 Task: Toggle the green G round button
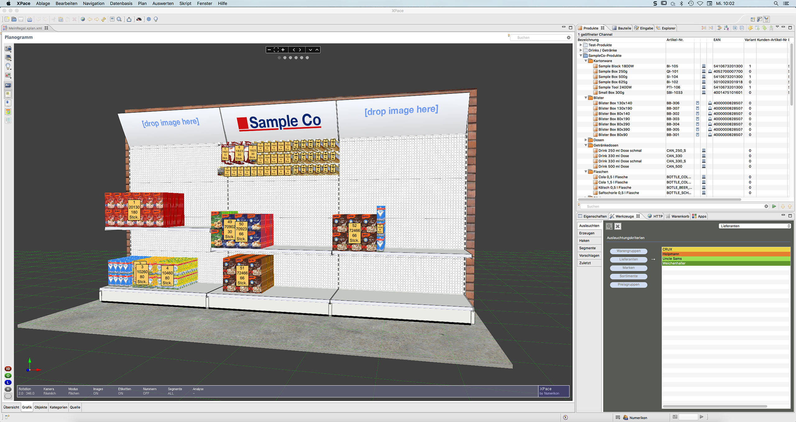pos(8,375)
